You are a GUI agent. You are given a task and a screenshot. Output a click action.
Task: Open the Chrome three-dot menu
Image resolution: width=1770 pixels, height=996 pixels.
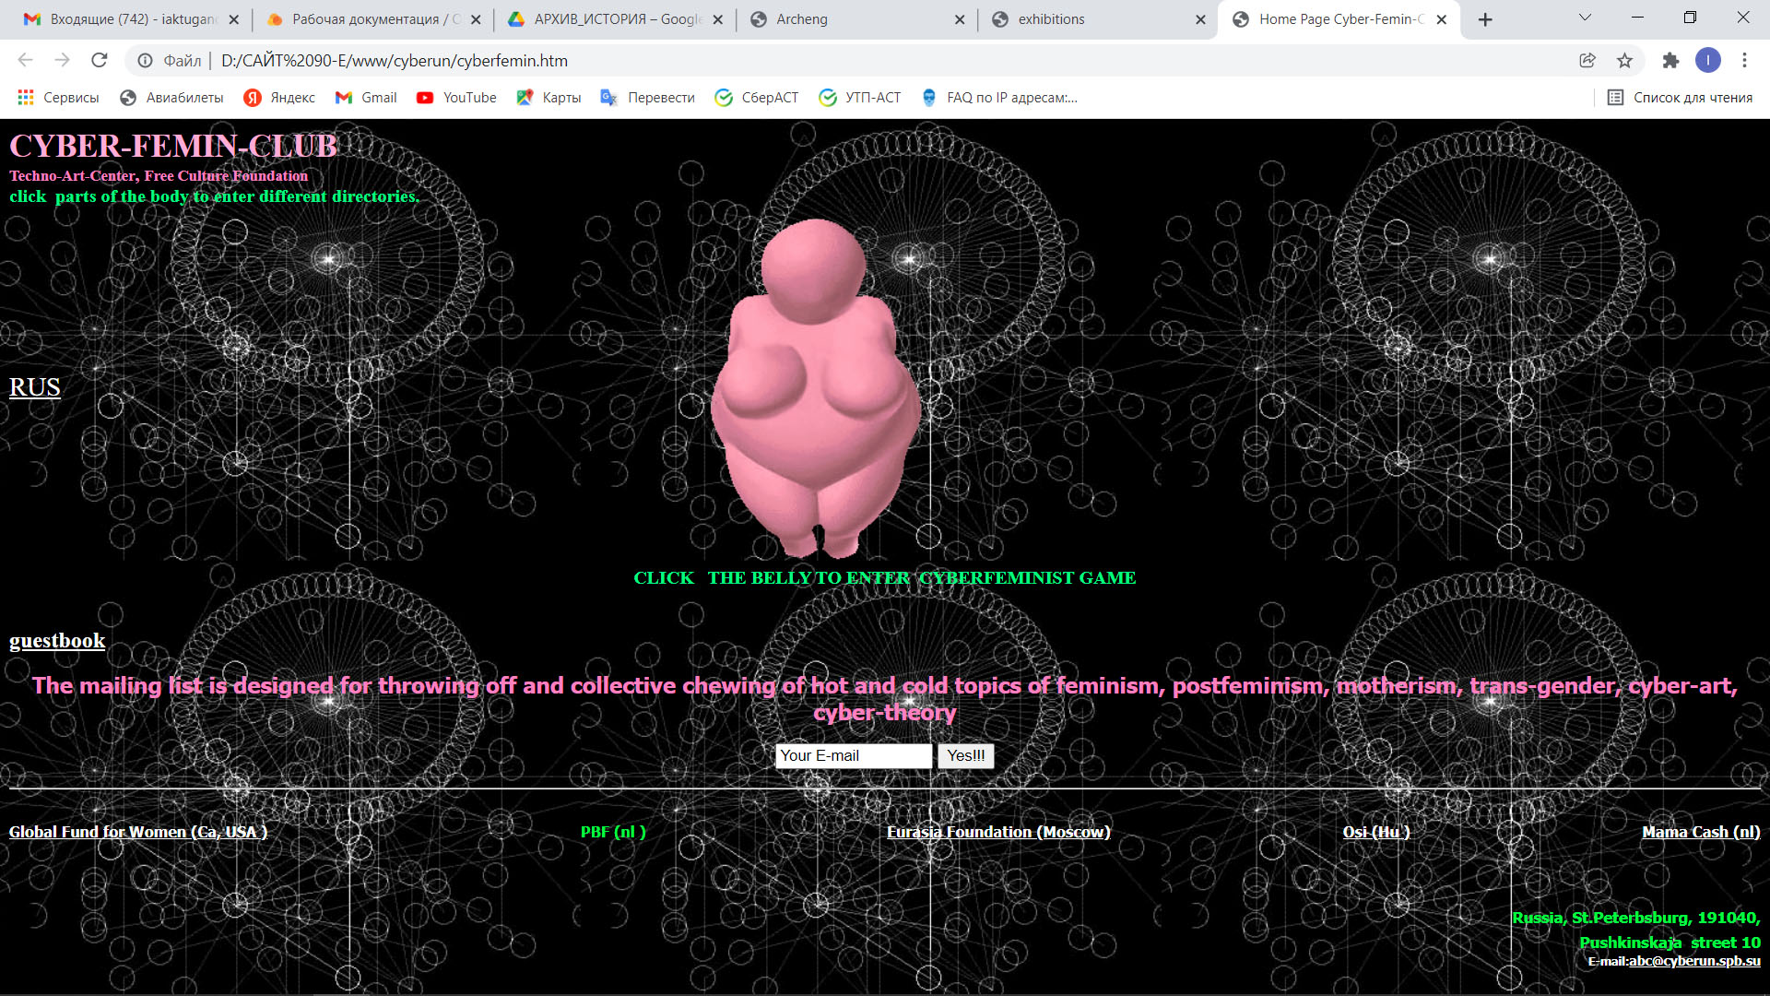pyautogui.click(x=1744, y=60)
